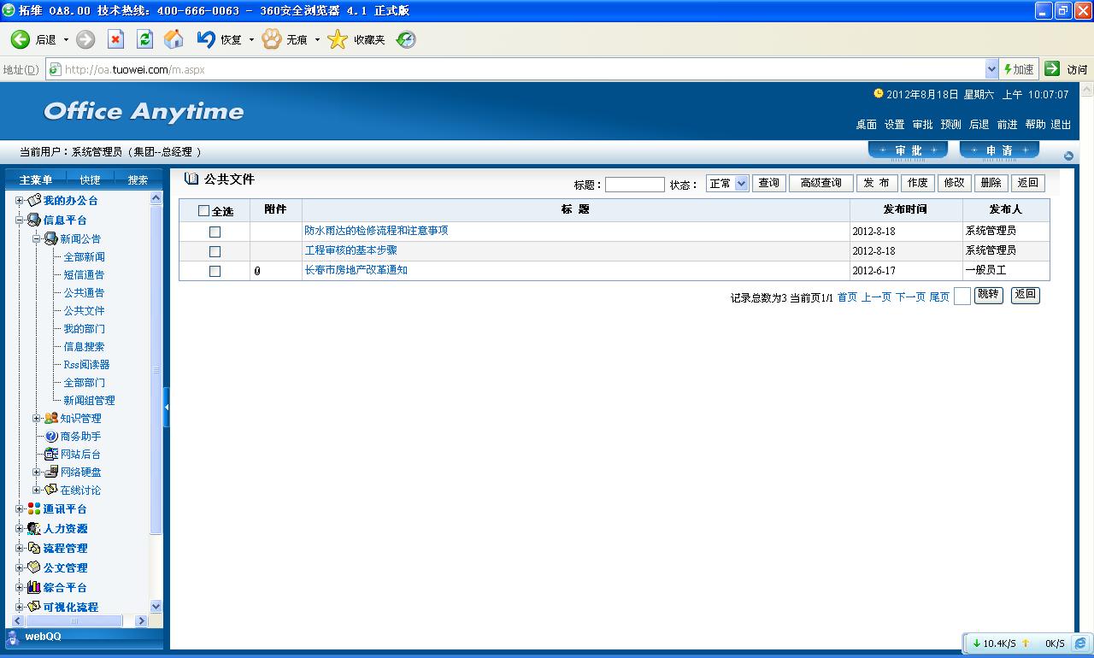
Task: Open the 状态 dropdown showing 正常
Action: pos(727,183)
